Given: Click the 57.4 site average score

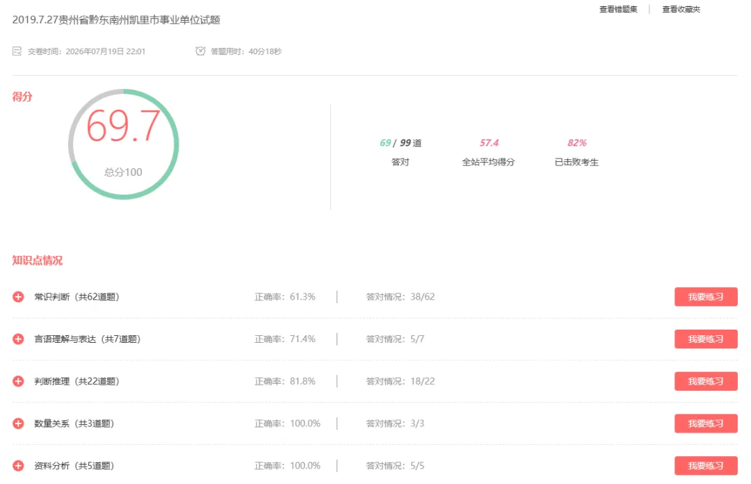Looking at the screenshot, I should tap(489, 143).
